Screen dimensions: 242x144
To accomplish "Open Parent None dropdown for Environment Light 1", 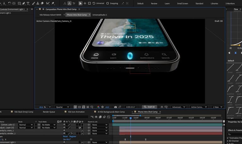I will point(100,142).
